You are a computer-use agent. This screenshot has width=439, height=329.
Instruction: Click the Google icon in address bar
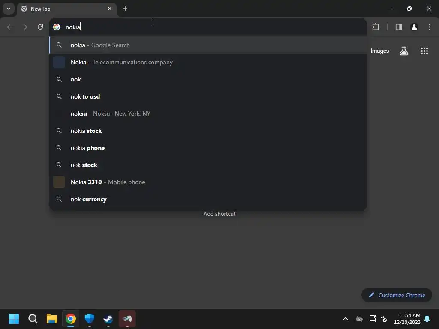(57, 27)
